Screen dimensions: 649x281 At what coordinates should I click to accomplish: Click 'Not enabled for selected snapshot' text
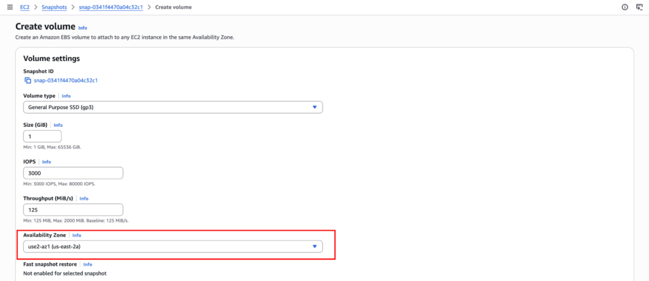click(65, 273)
